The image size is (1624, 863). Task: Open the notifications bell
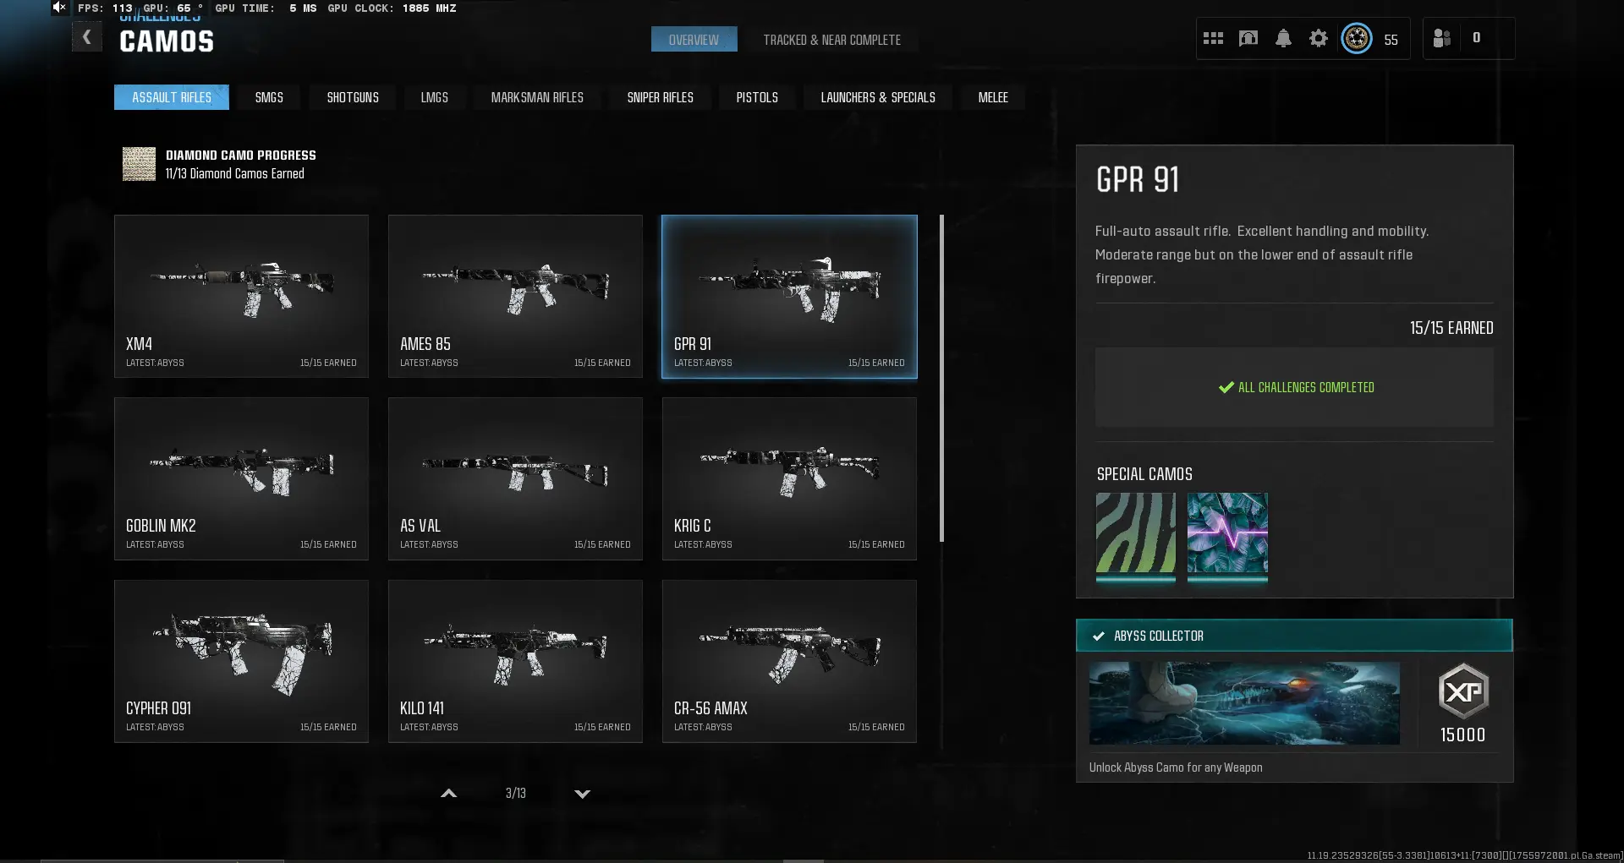1283,39
